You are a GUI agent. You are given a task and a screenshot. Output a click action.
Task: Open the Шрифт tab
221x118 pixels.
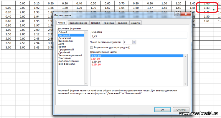pos(95,23)
